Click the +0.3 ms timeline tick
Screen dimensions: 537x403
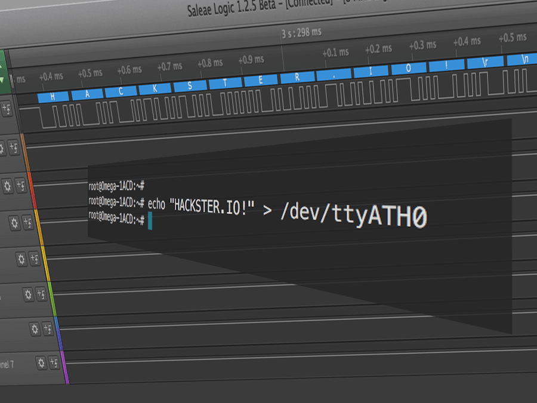[422, 45]
